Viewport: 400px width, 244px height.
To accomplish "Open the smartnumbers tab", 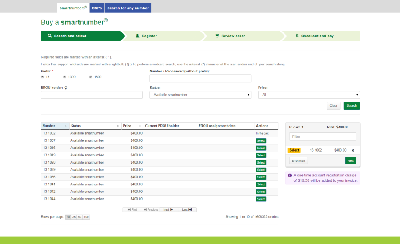I will (73, 8).
